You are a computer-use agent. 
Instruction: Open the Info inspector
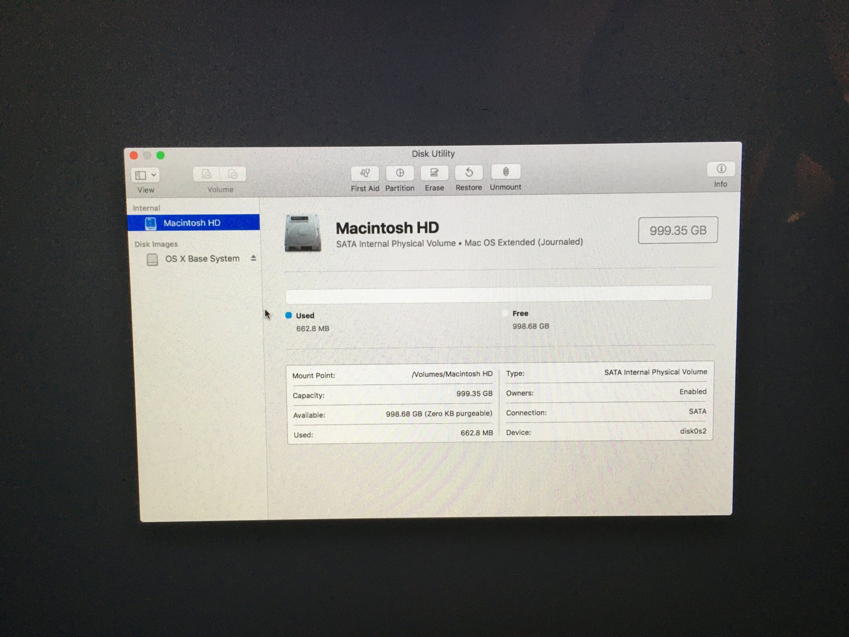721,169
